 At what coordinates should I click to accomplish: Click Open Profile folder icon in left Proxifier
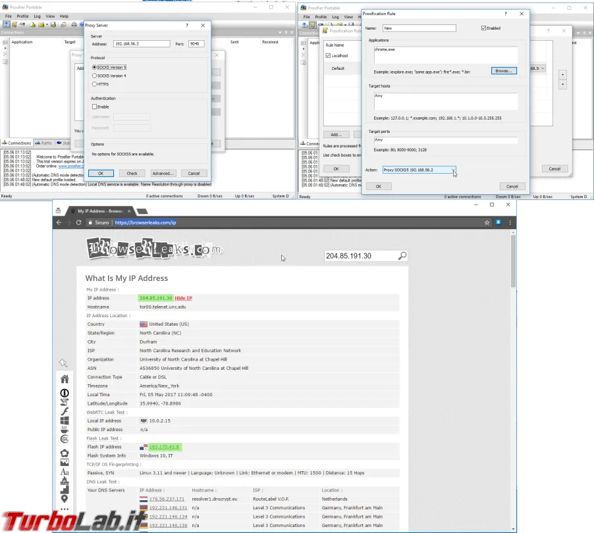(41, 24)
